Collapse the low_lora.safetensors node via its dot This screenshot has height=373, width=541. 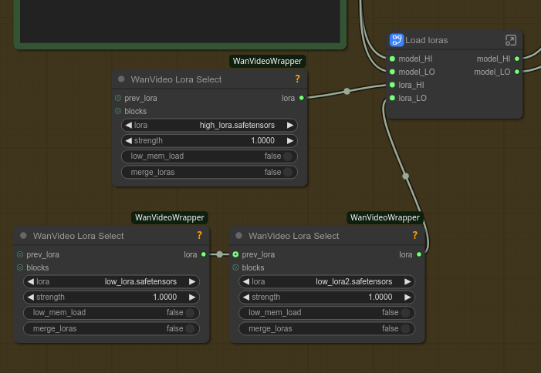pyautogui.click(x=23, y=236)
